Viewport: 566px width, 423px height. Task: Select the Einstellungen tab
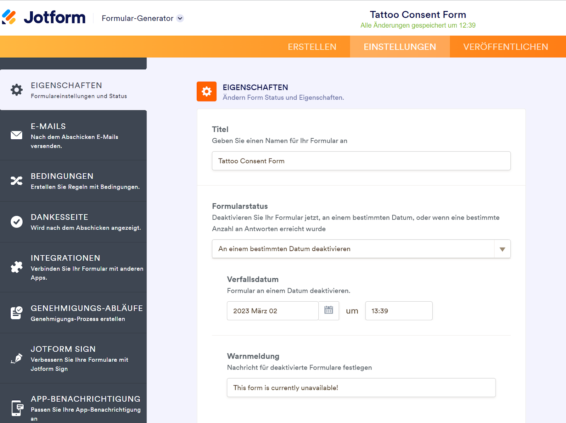point(400,47)
